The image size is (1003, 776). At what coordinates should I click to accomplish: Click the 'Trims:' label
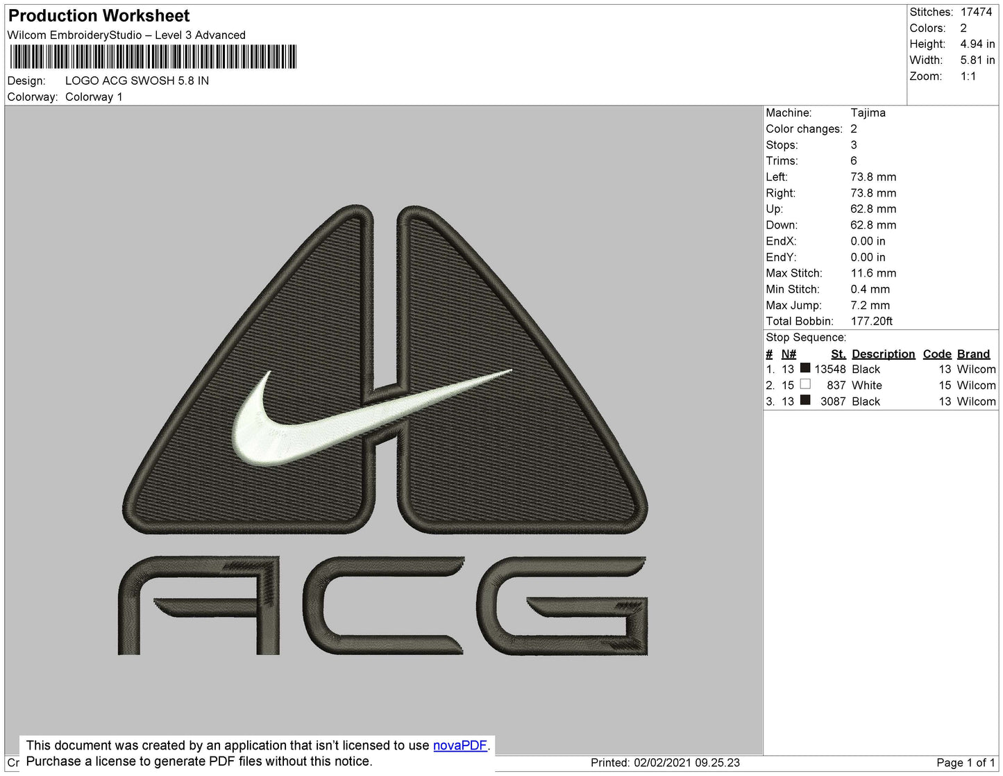point(782,160)
